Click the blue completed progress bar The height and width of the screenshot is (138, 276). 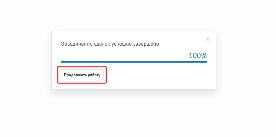(134, 62)
